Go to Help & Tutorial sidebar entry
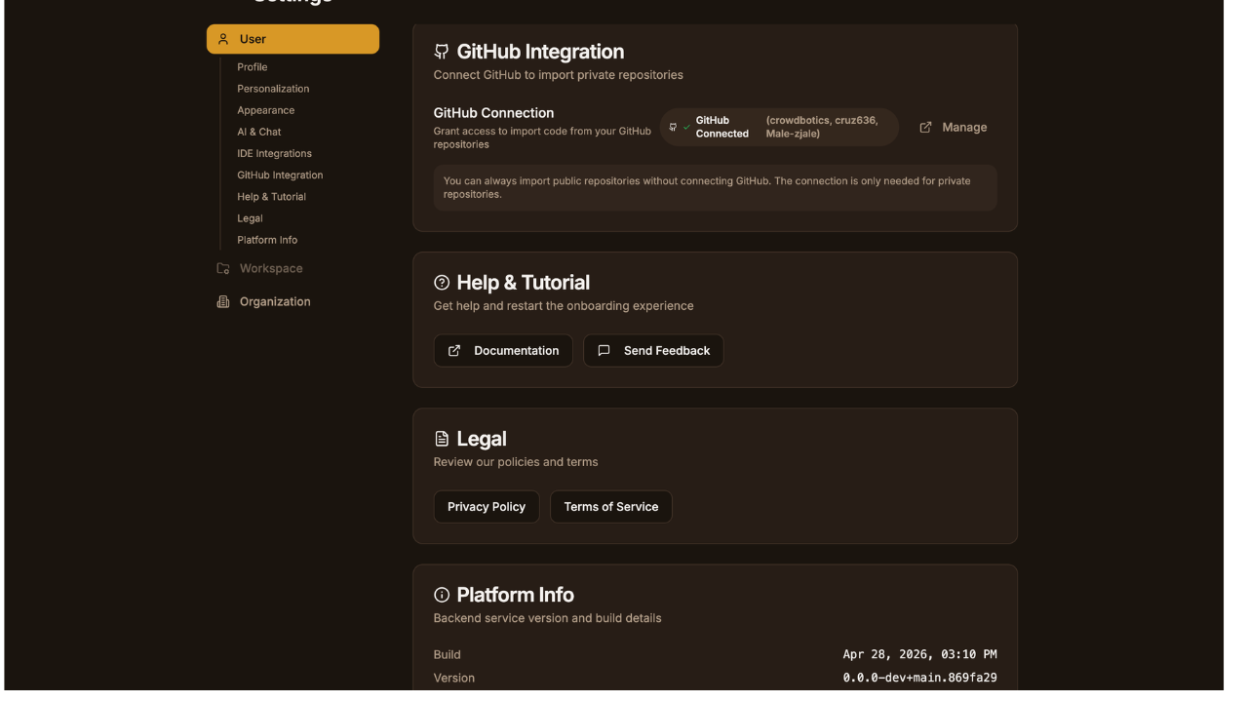1248x702 pixels. point(271,197)
